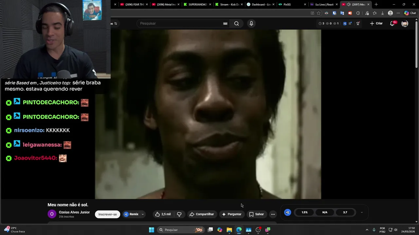Click the Perguntar button
419x235 pixels.
point(232,214)
